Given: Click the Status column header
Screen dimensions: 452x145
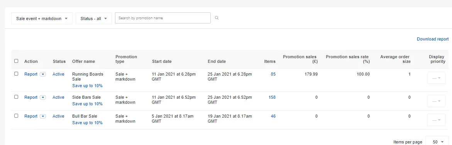Looking at the screenshot, I should [x=59, y=61].
